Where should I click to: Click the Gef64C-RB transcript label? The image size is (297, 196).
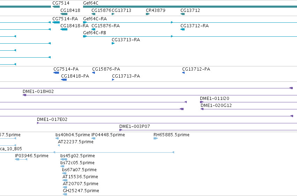pos(95,33)
